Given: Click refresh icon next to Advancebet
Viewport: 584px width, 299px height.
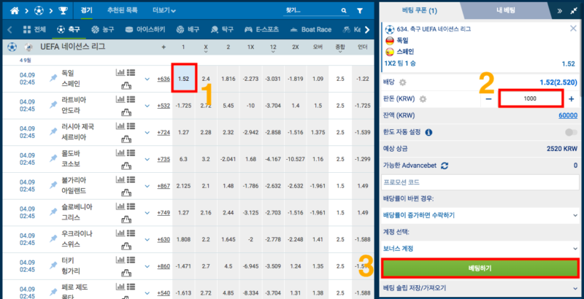Looking at the screenshot, I should 445,166.
